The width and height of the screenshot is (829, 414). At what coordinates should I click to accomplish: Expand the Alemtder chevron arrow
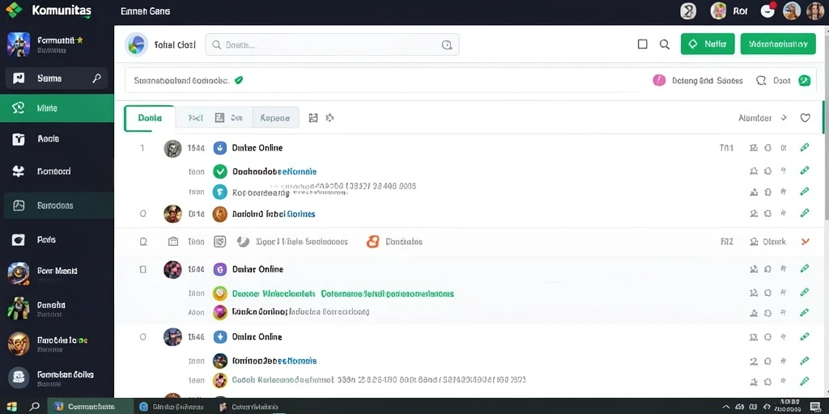coord(784,118)
